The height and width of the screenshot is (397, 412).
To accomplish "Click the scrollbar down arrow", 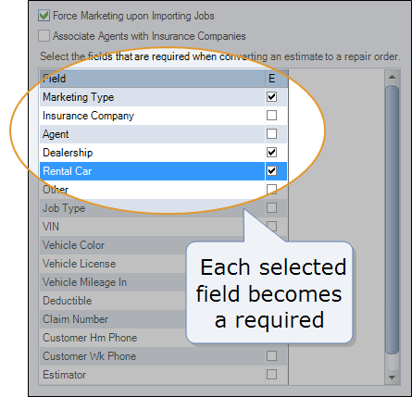I will (x=392, y=378).
